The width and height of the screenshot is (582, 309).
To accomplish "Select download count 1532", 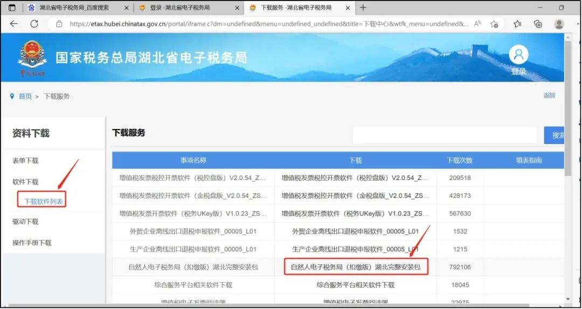I will 460,231.
